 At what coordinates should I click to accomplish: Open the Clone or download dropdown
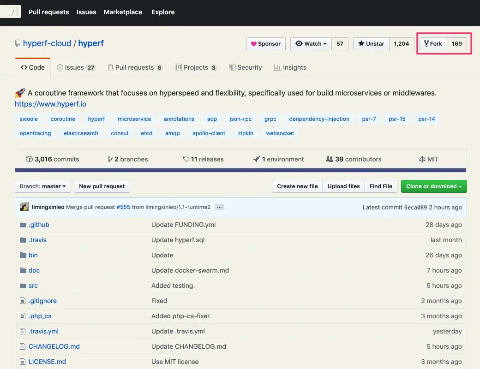pos(434,186)
